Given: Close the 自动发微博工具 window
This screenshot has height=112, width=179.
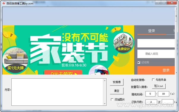Looking at the screenshot, I should coord(172,3).
